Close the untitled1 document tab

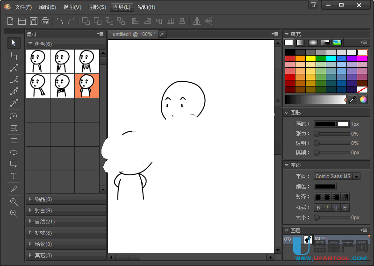coord(162,34)
